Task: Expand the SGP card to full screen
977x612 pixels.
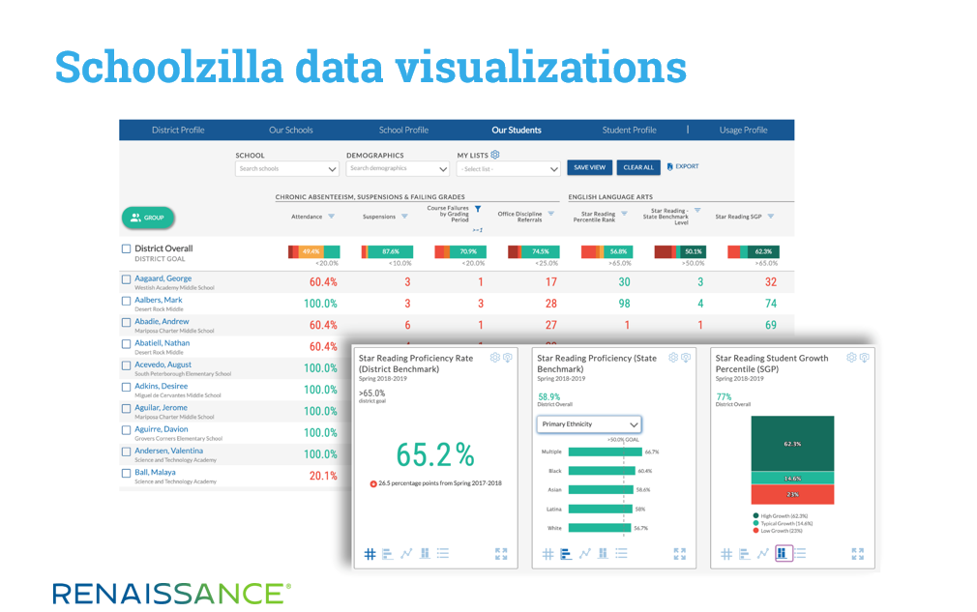Action: 857,553
